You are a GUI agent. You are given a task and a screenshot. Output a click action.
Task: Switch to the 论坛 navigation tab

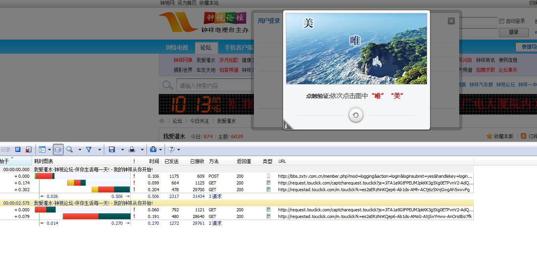point(206,47)
